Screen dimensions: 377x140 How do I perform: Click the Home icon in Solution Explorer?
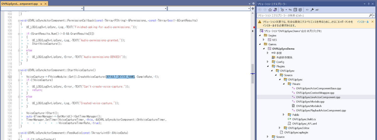[270, 9]
